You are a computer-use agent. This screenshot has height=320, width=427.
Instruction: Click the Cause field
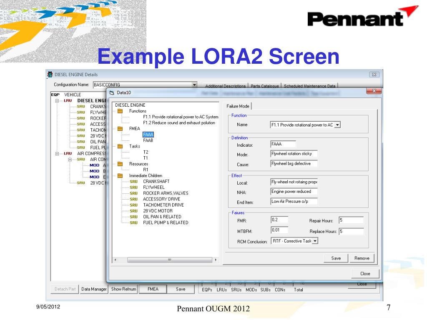tap(294, 163)
